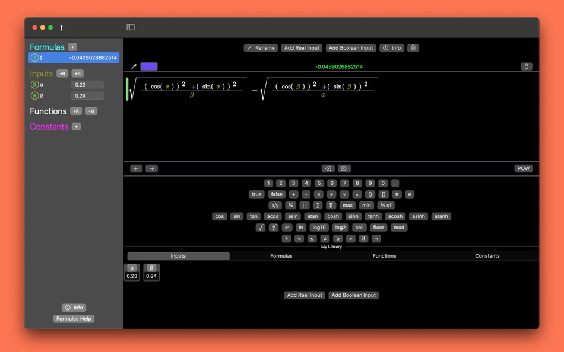Add real input via sidebar +R next to Inputs
This screenshot has width=564, height=352.
tap(62, 73)
